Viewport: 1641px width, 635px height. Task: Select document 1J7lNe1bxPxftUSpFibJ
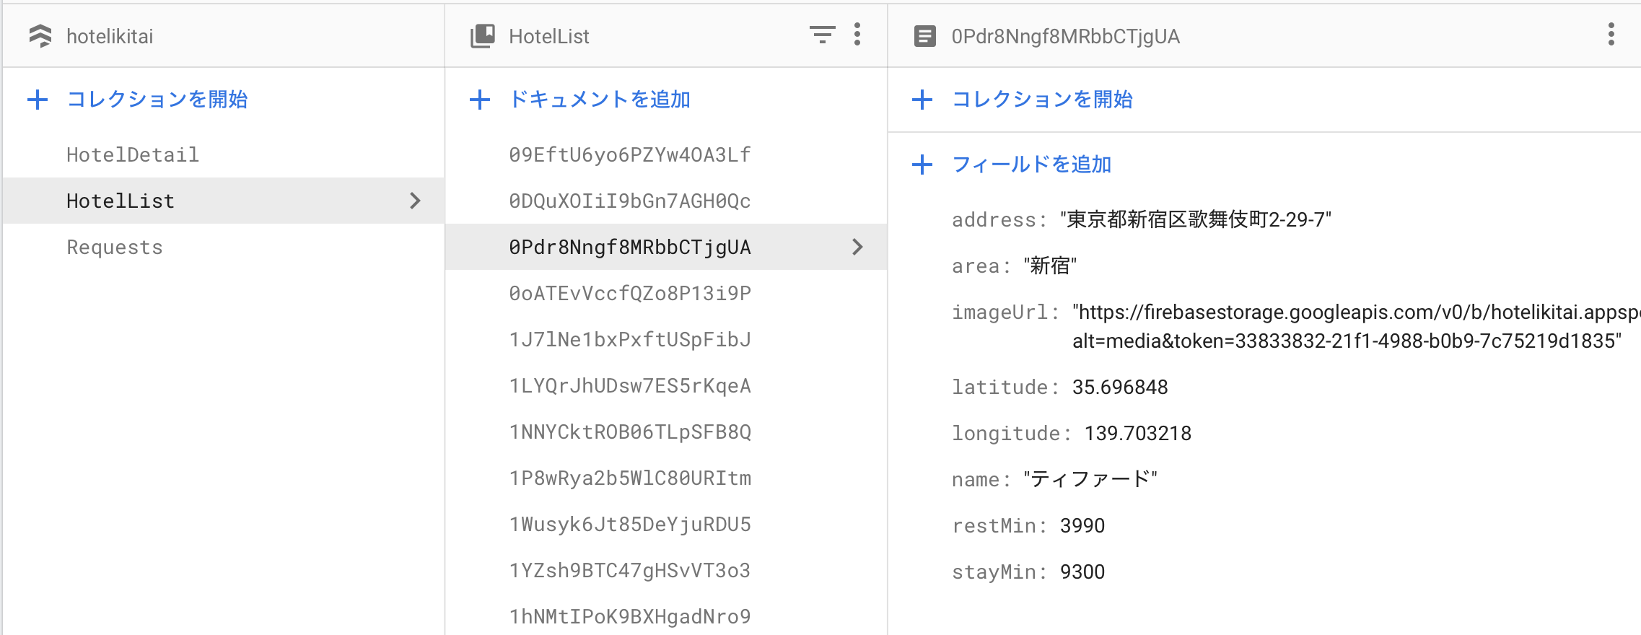click(629, 339)
